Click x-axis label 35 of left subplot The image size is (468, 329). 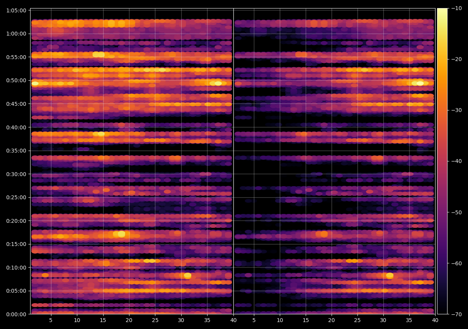[x=207, y=321]
